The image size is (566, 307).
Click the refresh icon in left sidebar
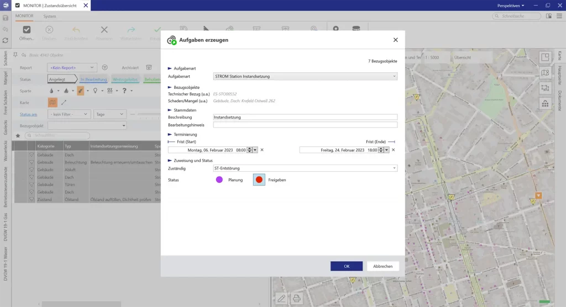pos(5,40)
